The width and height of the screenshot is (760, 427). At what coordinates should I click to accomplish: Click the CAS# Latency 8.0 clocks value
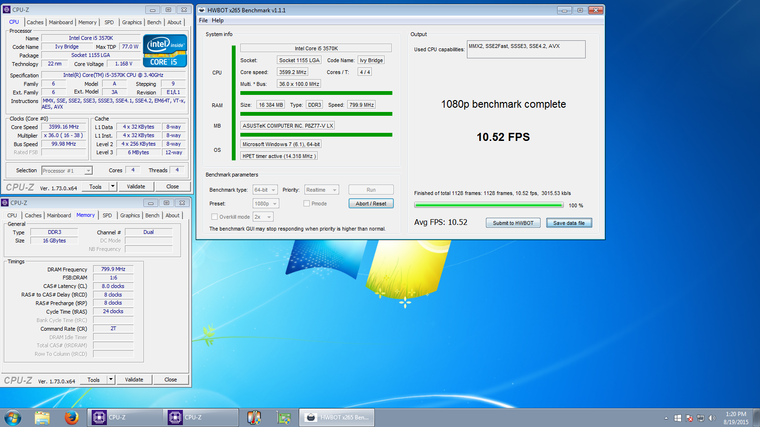(x=113, y=286)
